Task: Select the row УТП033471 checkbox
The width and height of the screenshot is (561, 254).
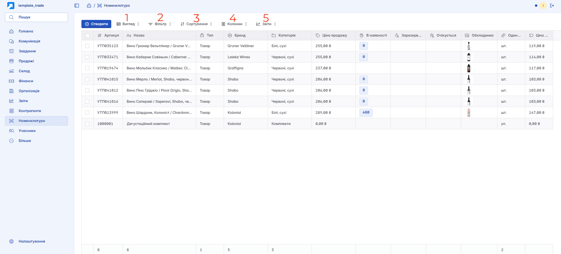Action: click(87, 57)
